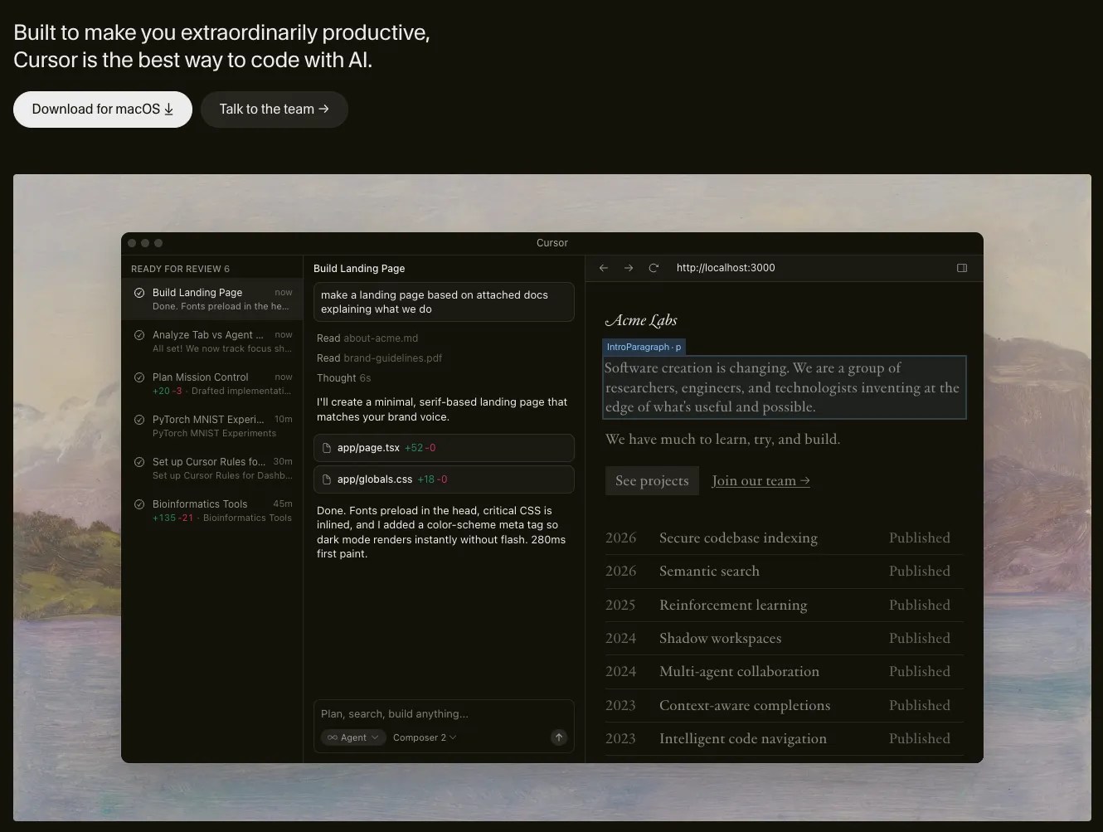Screen dimensions: 1103x832
Task: Toggle the side panel layout icon
Action: [962, 268]
